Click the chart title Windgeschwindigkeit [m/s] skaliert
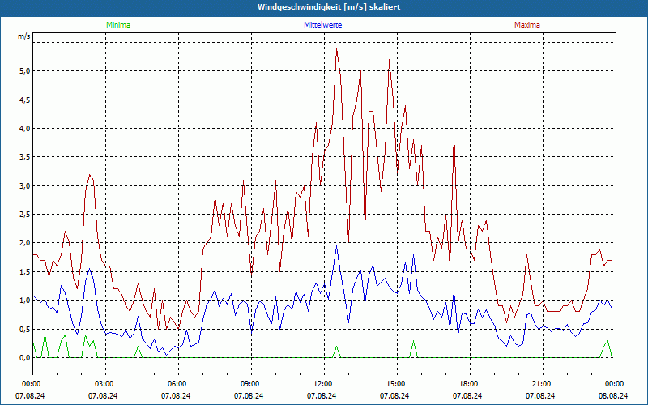The width and height of the screenshot is (648, 405). click(x=329, y=7)
